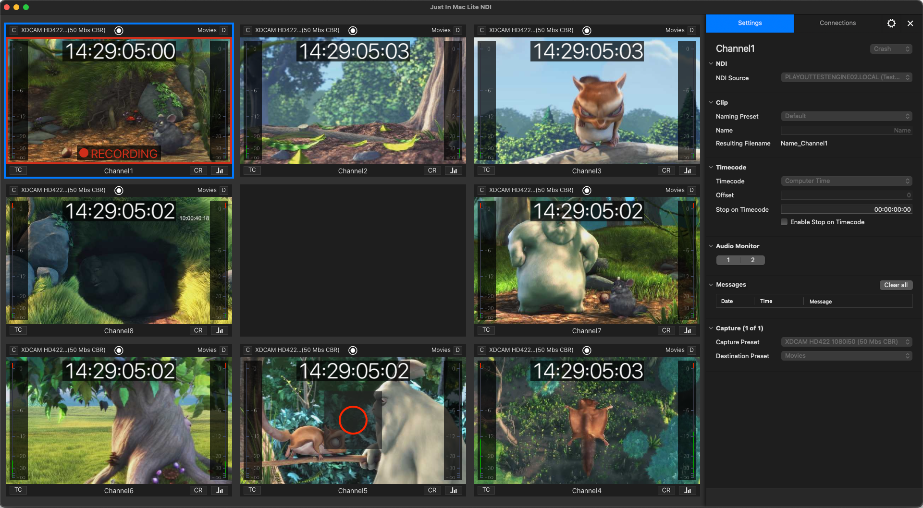
Task: Collapse the Clip section
Action: point(711,102)
